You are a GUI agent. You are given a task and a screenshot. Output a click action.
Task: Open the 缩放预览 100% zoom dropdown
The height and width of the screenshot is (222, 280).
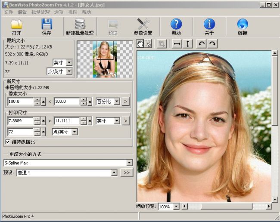[176, 207]
